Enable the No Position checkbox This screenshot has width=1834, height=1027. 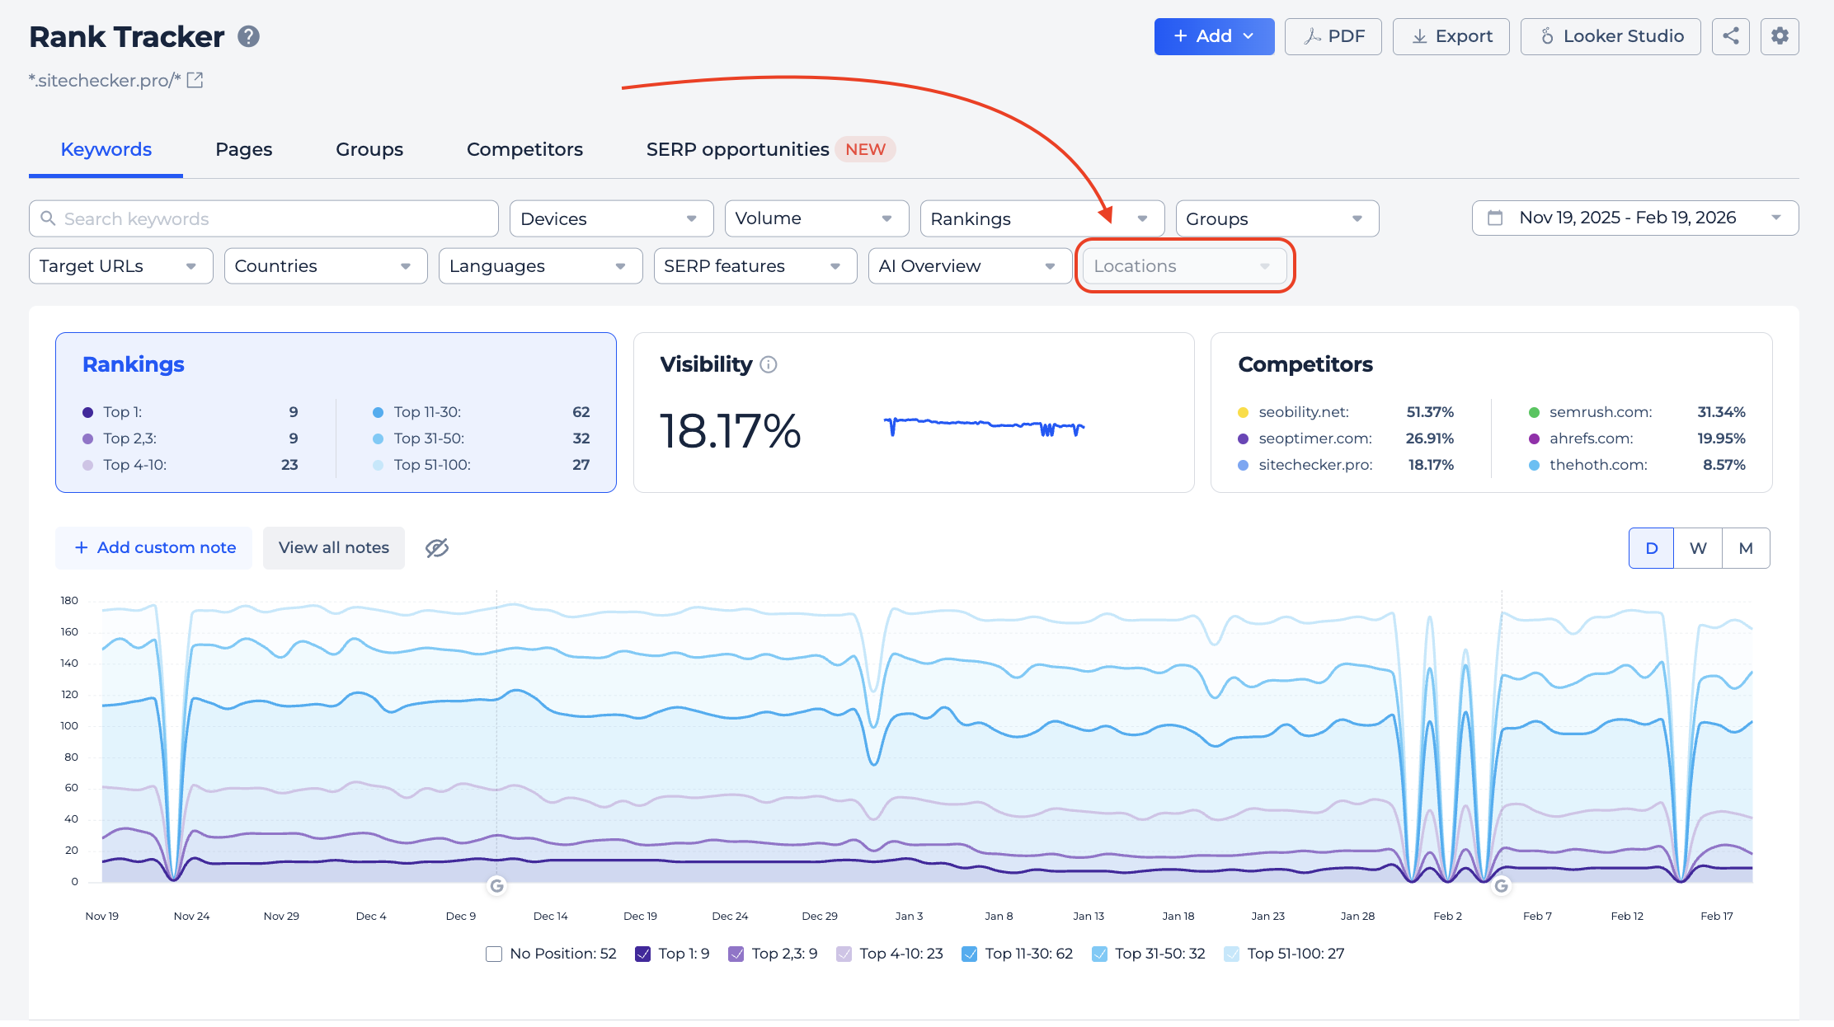[x=494, y=954]
